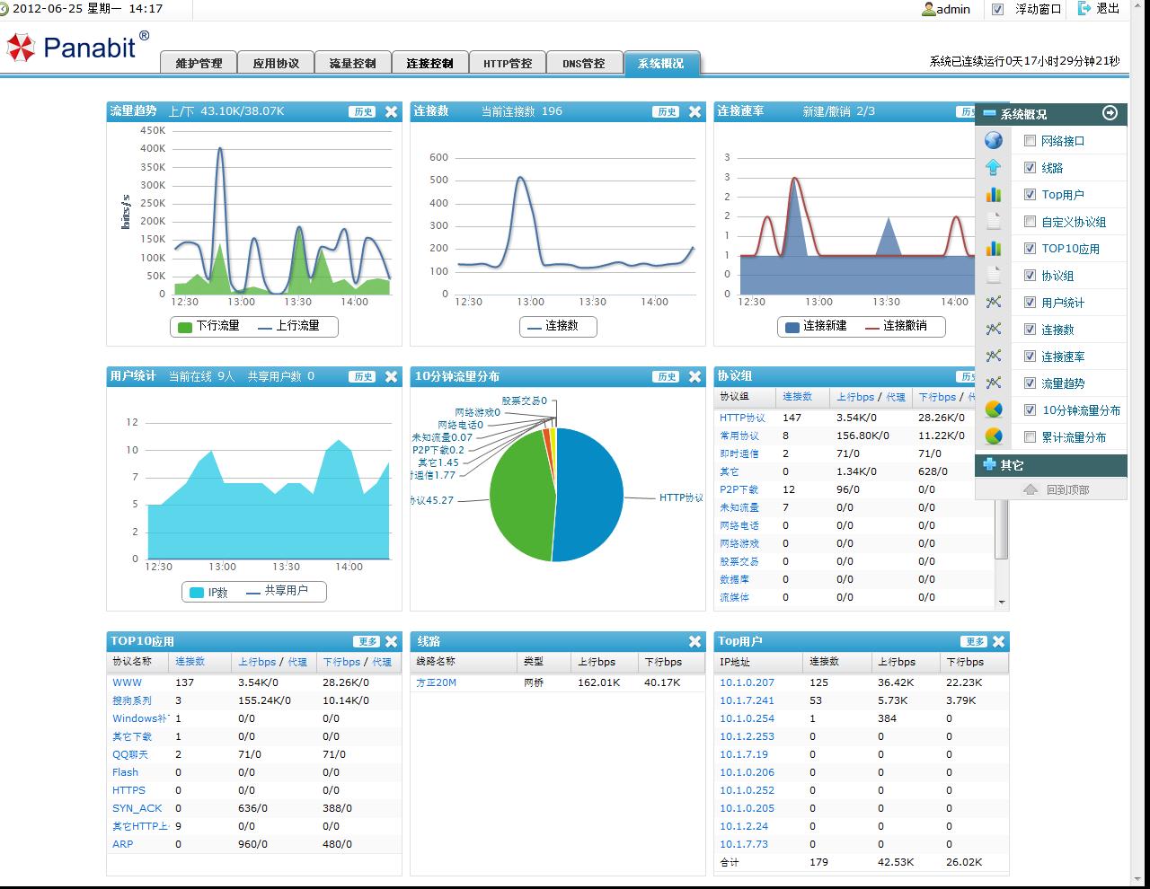1150x889 pixels.
Task: Click the bar chart icon beside TOP10应用
Action: pyautogui.click(x=994, y=248)
